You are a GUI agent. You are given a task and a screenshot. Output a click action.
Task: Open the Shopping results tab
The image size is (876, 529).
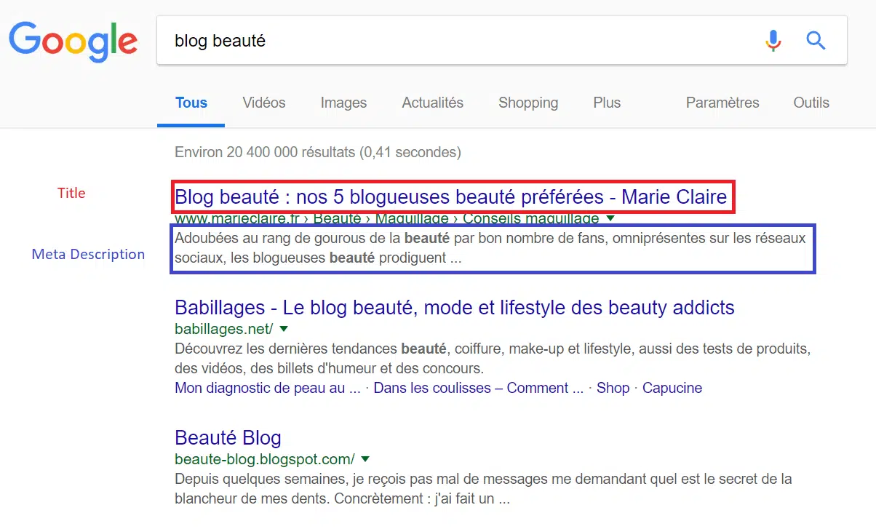[x=528, y=103]
